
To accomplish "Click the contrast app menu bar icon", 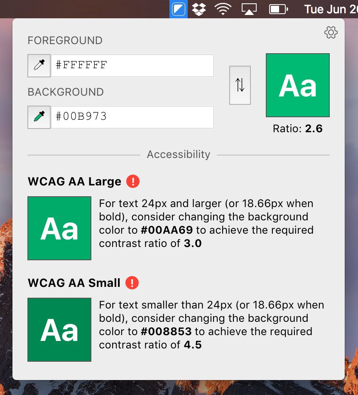I will pos(179,9).
